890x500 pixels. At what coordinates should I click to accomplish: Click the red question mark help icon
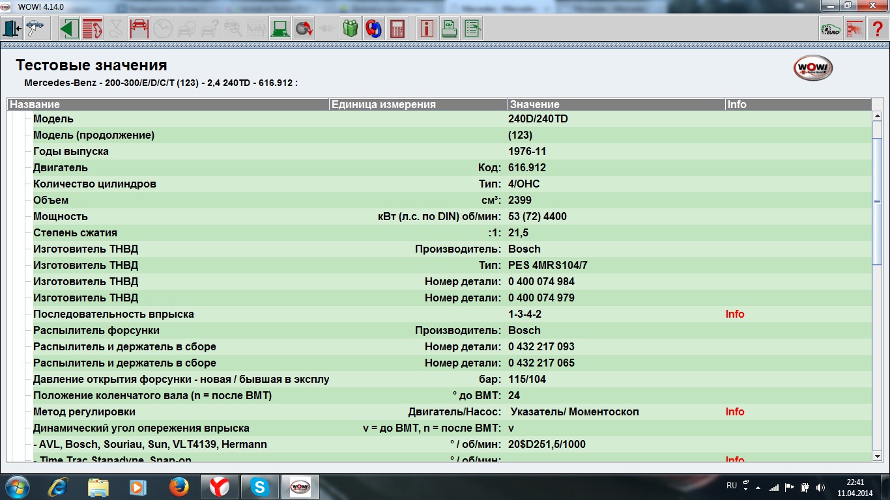877,29
